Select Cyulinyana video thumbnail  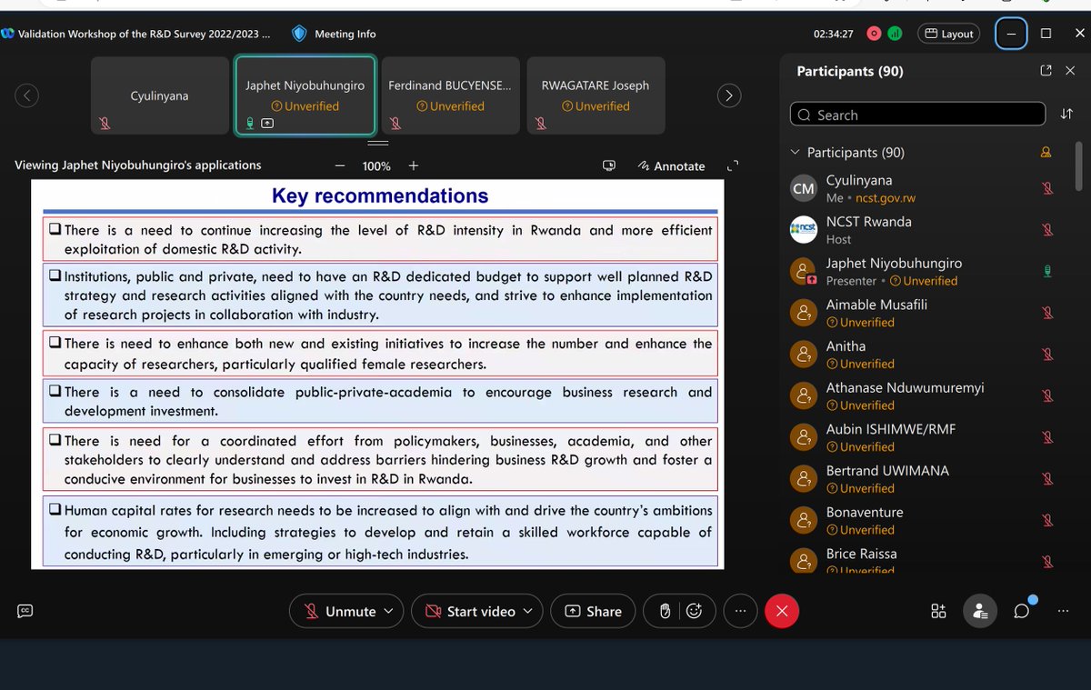[x=159, y=95]
